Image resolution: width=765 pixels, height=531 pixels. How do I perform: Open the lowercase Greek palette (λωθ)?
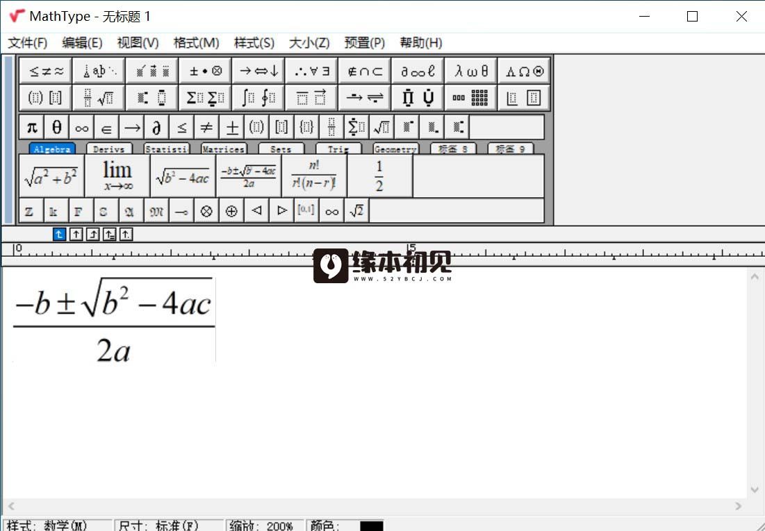[471, 71]
